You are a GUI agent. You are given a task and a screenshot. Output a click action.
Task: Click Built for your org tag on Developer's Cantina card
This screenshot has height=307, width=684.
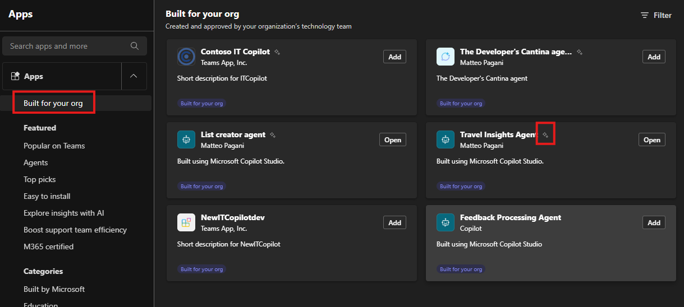tap(461, 103)
